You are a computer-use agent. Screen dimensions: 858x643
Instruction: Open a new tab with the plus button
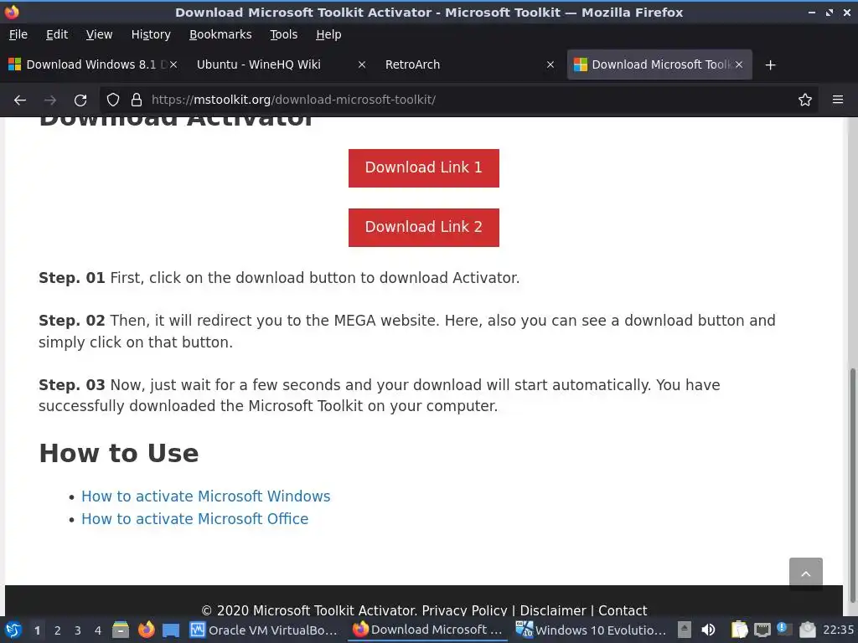[x=770, y=65]
